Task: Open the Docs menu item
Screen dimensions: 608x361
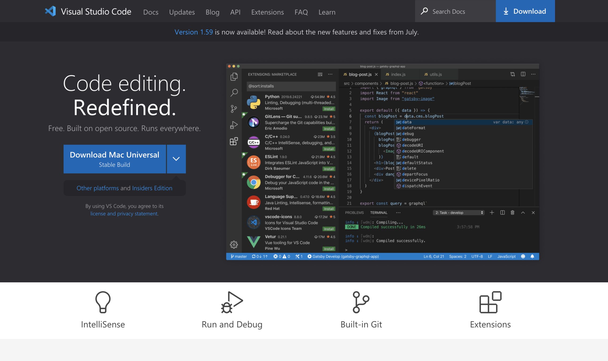Action: (x=151, y=12)
